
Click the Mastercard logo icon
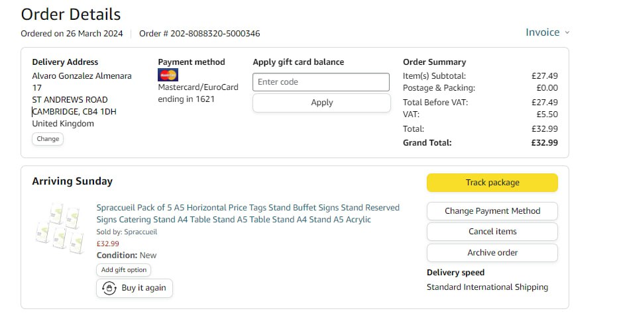(168, 75)
